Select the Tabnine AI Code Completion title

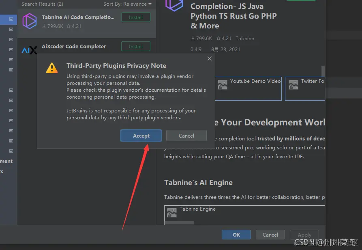click(x=78, y=17)
